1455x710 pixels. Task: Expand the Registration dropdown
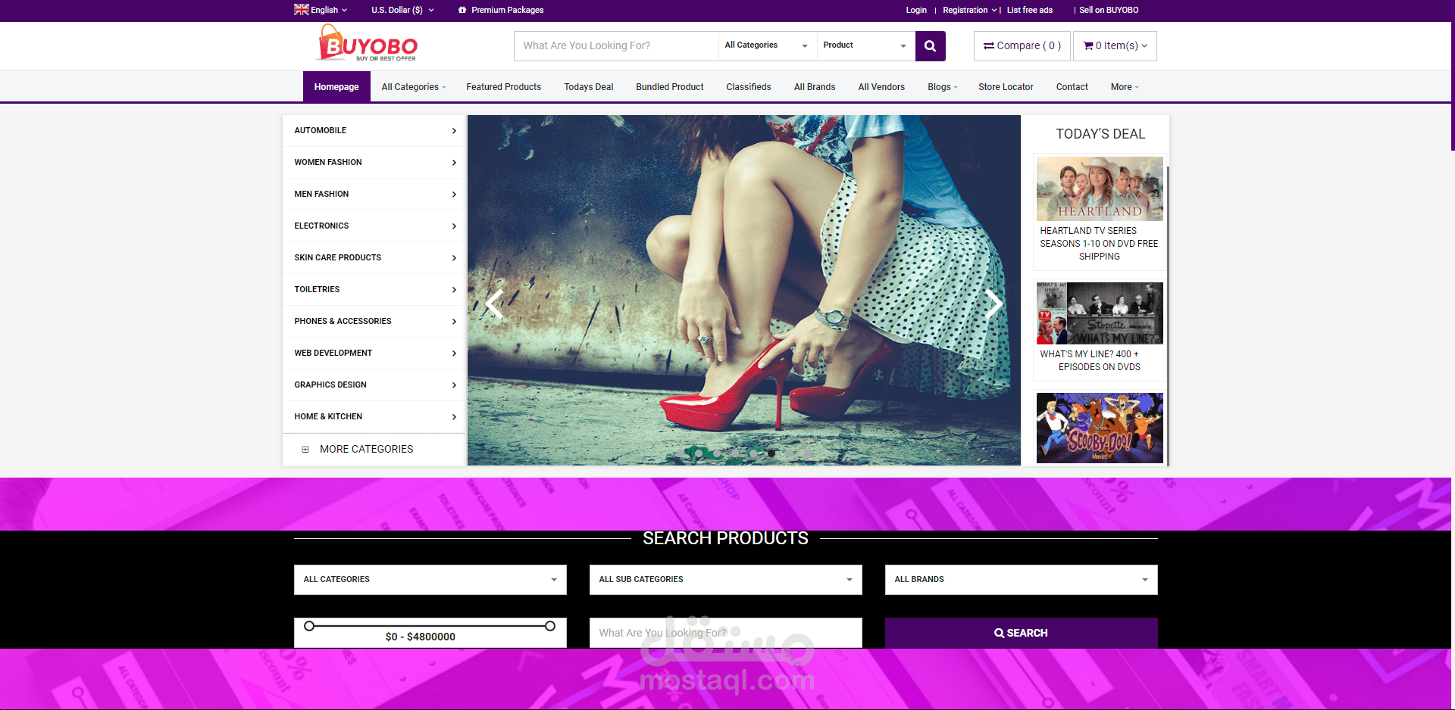[x=969, y=10]
